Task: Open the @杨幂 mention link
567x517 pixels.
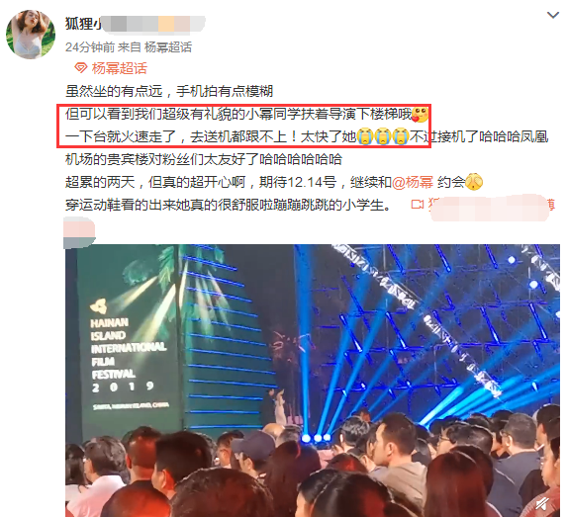Action: pyautogui.click(x=413, y=182)
